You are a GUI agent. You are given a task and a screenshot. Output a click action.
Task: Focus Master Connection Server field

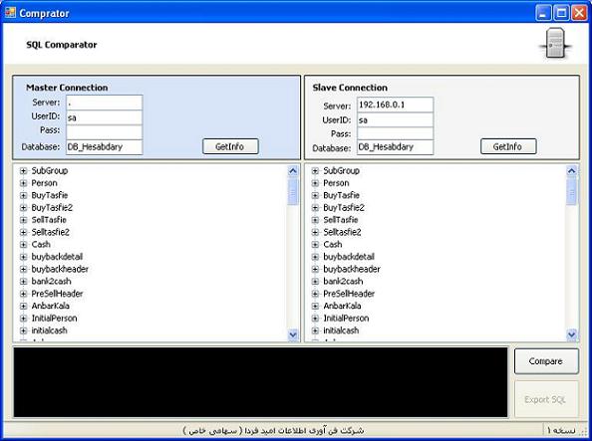pyautogui.click(x=105, y=103)
